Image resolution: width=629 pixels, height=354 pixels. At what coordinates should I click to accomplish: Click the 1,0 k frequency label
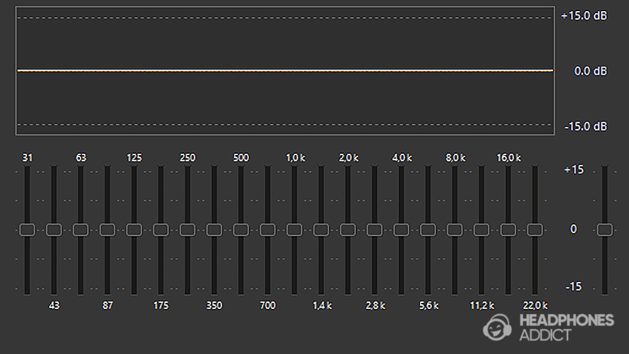tap(295, 158)
